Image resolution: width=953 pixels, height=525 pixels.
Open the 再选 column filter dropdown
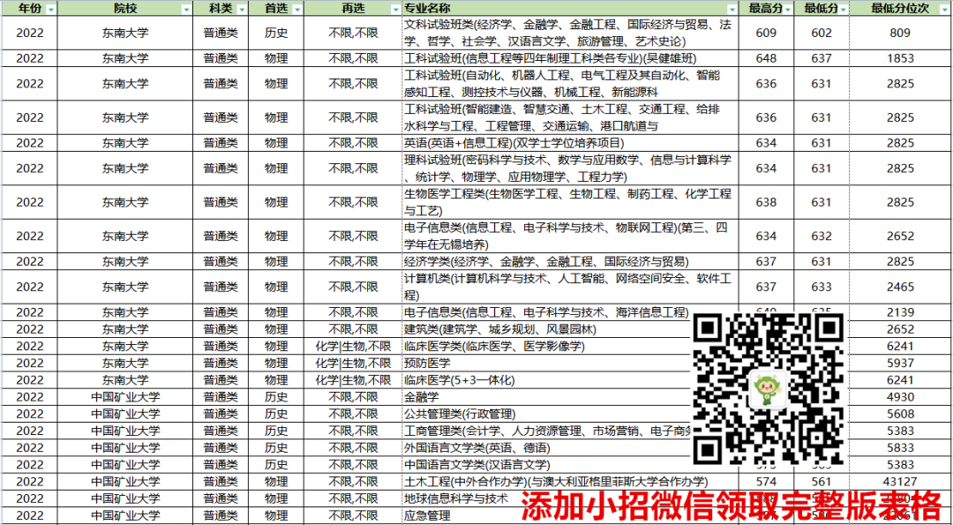(393, 9)
